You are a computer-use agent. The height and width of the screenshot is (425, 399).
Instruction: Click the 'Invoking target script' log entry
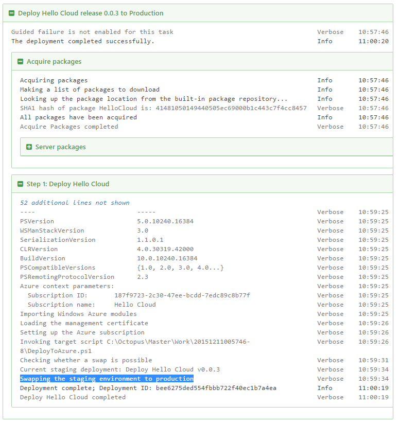135,342
